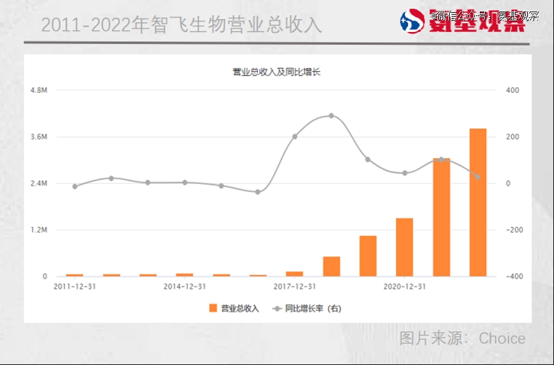Toggle the 同比增长率 (右) legend entry
The height and width of the screenshot is (365, 554).
point(306,309)
